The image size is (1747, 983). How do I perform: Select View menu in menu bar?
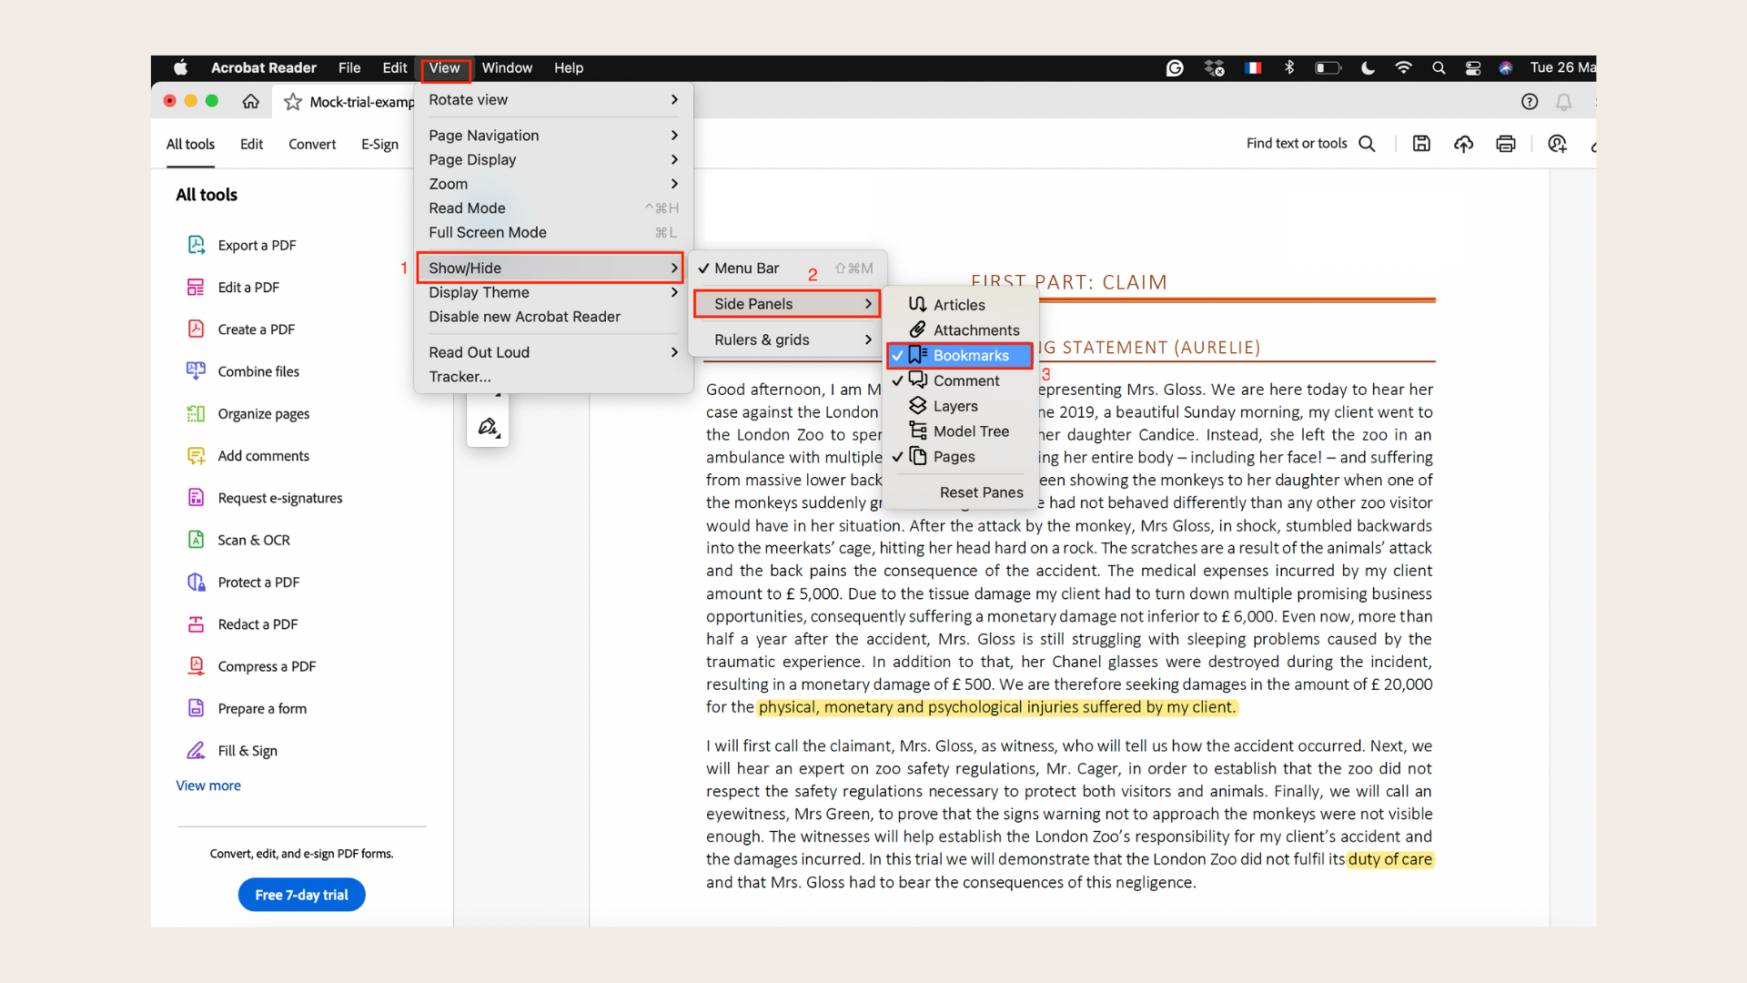tap(445, 67)
